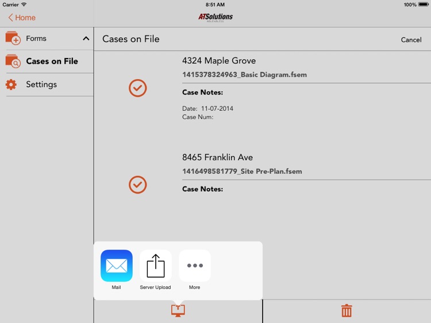This screenshot has width=431, height=323.
Task: Click the Cases on File header title
Action: pos(131,39)
